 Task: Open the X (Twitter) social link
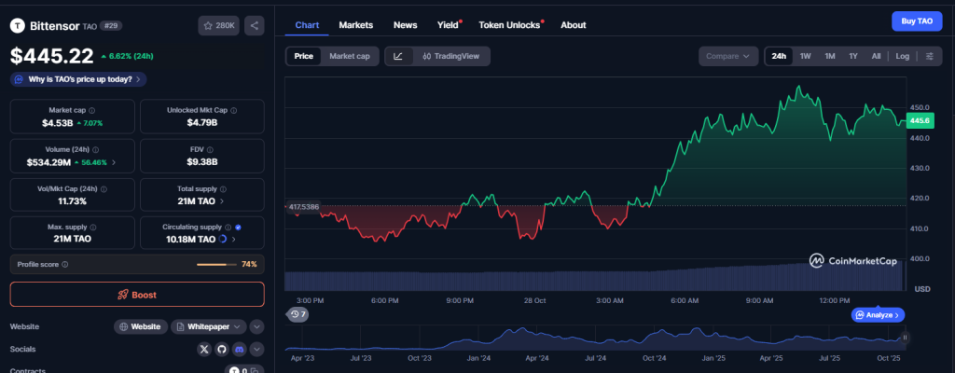(x=205, y=349)
